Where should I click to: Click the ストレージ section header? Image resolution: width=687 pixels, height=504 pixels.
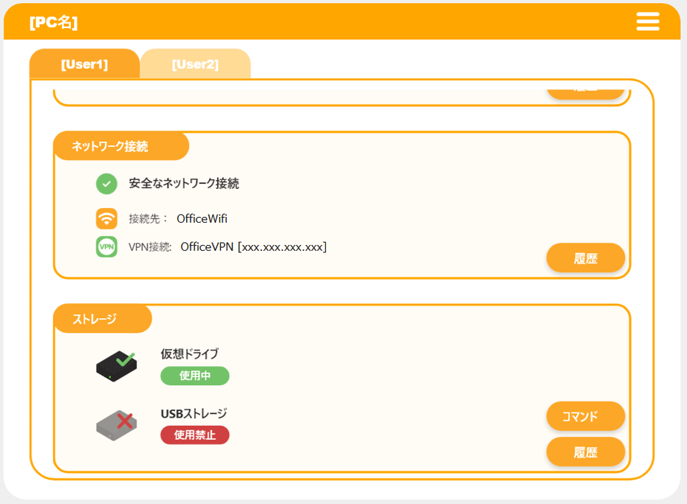point(95,319)
